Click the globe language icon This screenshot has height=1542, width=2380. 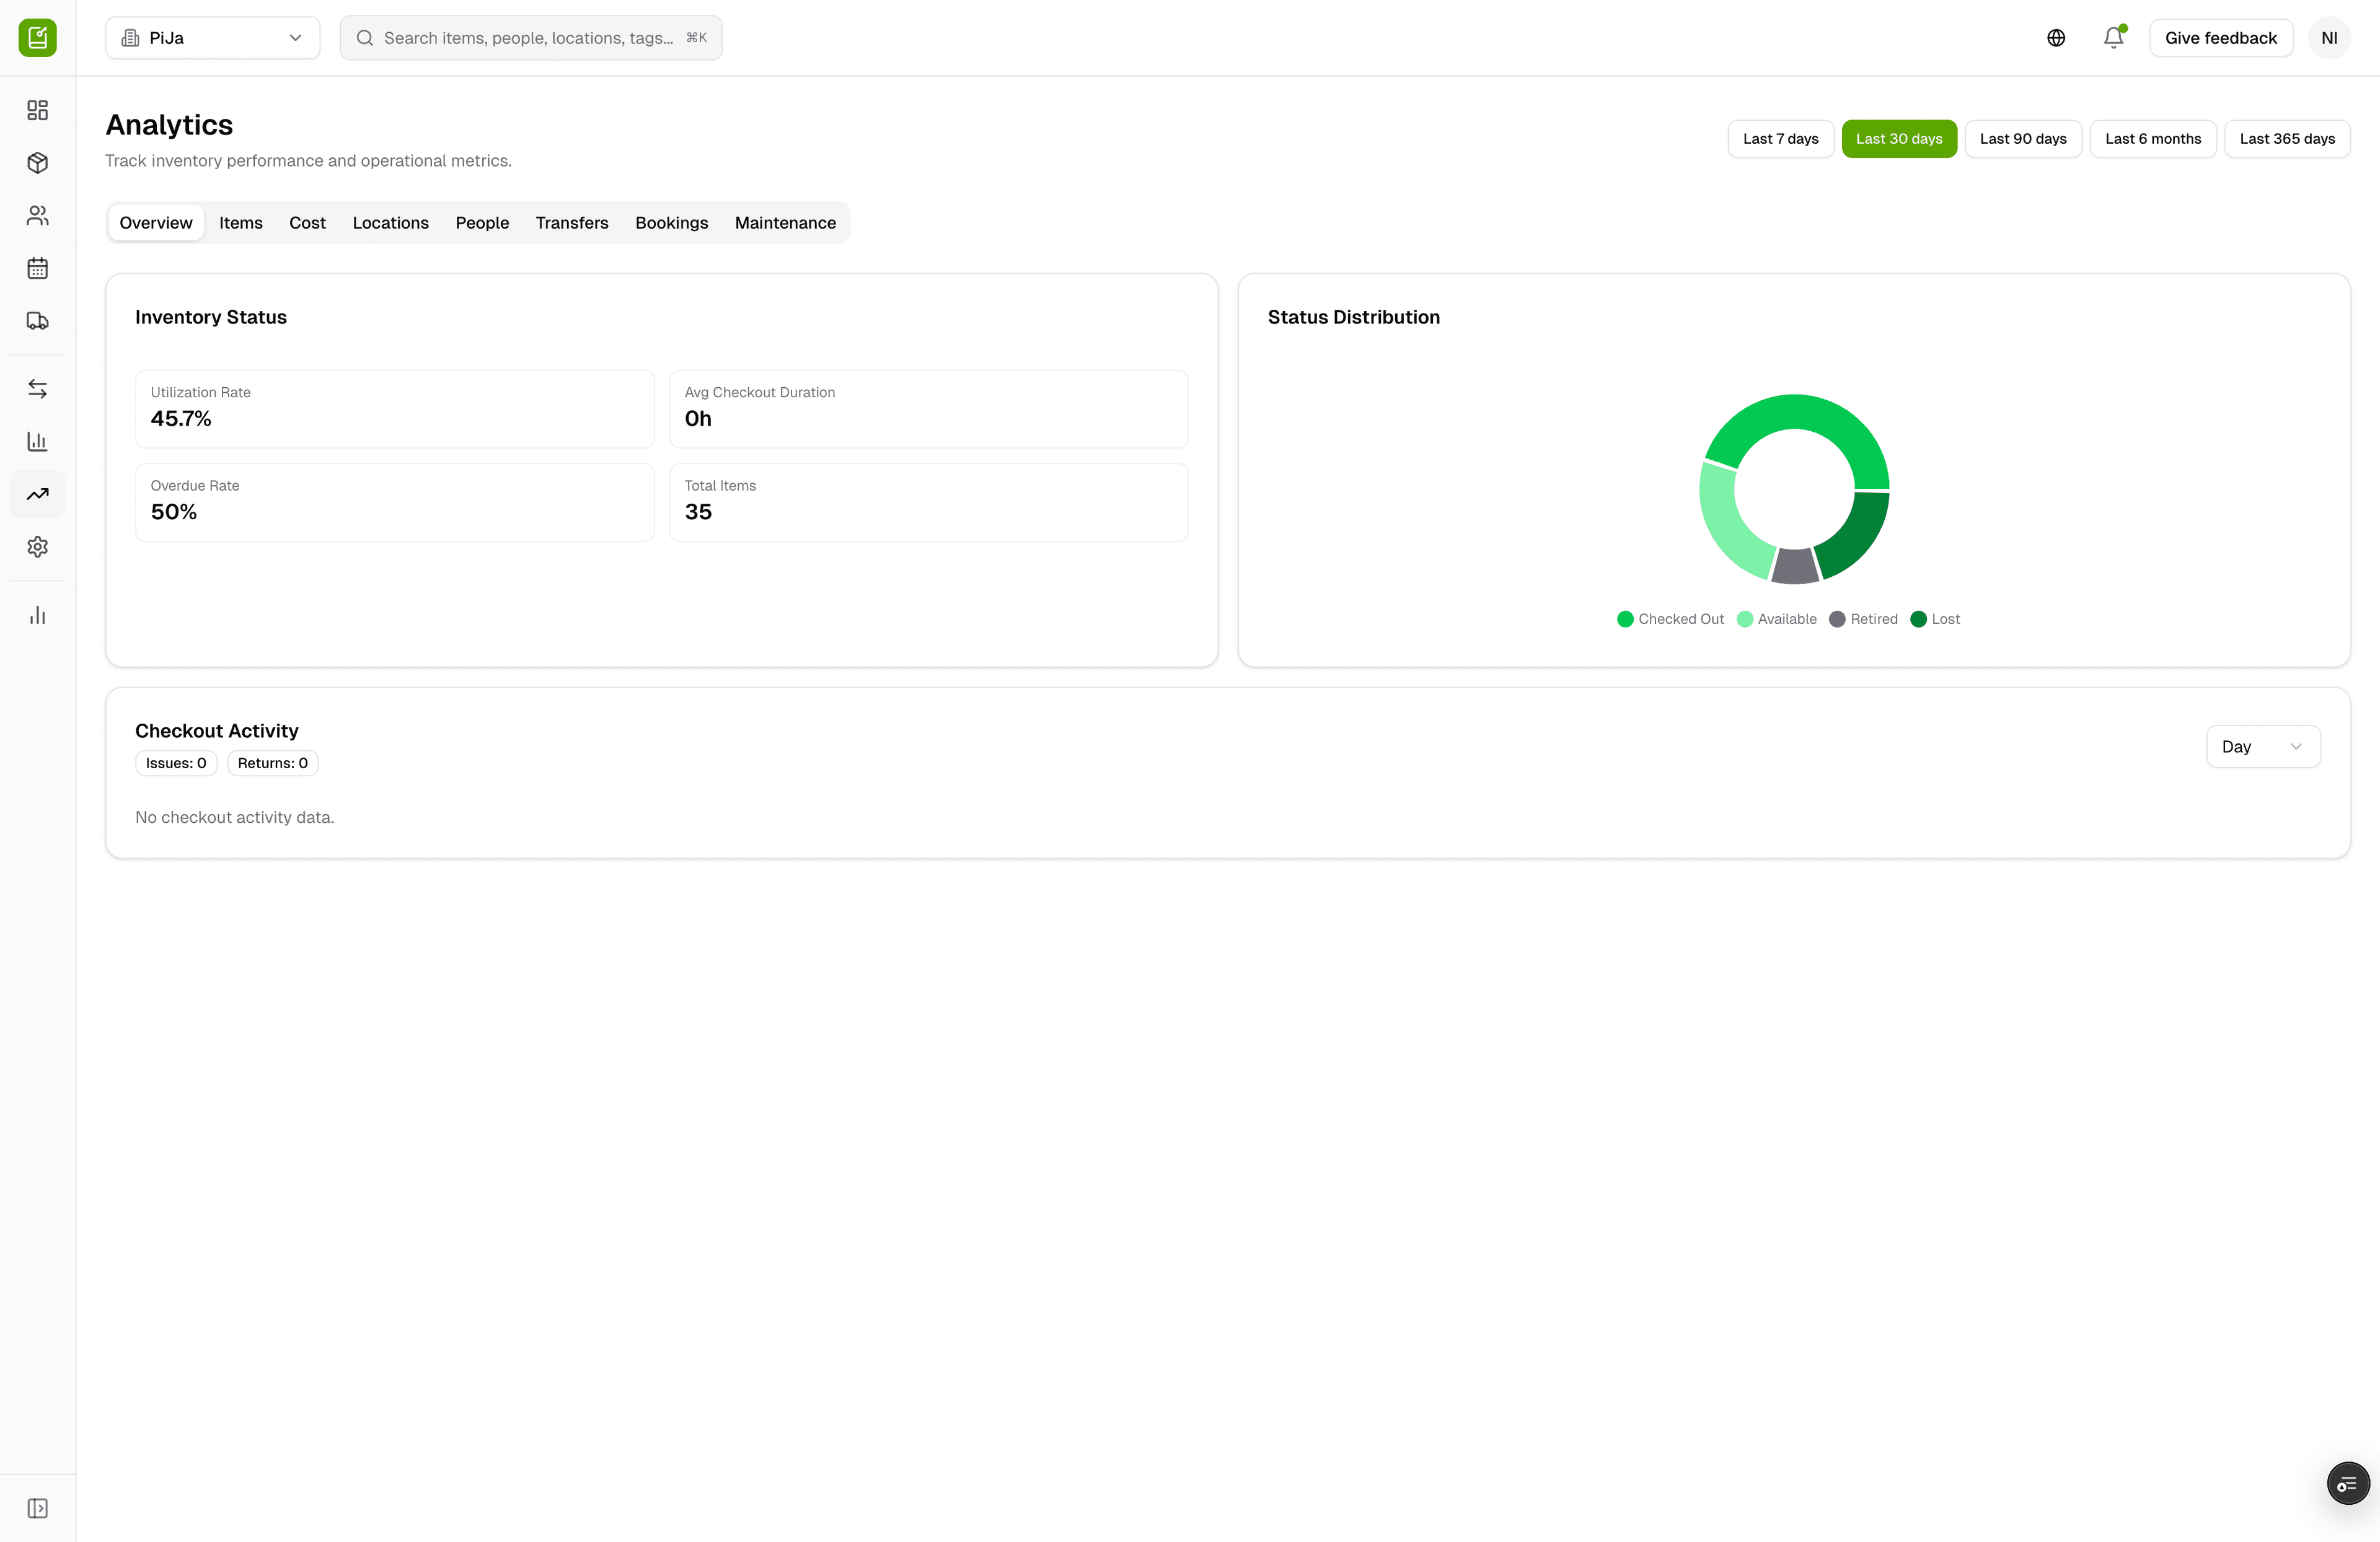coord(2056,38)
